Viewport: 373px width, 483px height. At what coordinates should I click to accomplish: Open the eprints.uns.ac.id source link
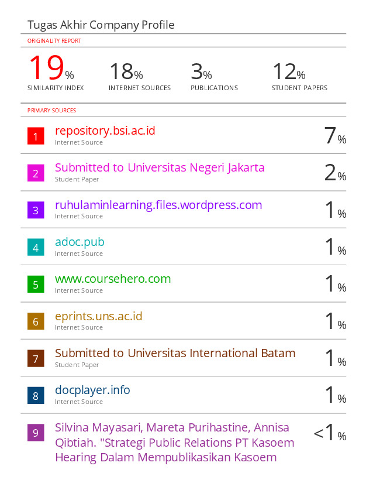point(99,316)
